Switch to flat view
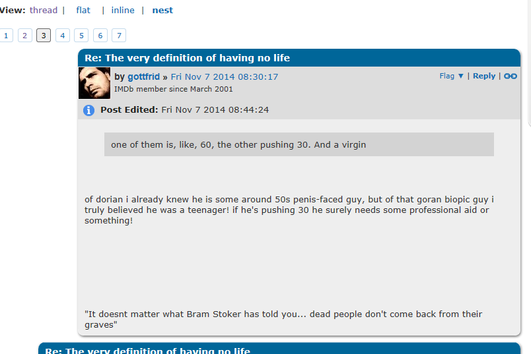This screenshot has height=354, width=531. 83,11
